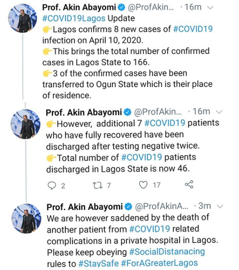The height and width of the screenshot is (270, 239).
Task: Expand first tweet's options chevron
Action: tap(211, 8)
